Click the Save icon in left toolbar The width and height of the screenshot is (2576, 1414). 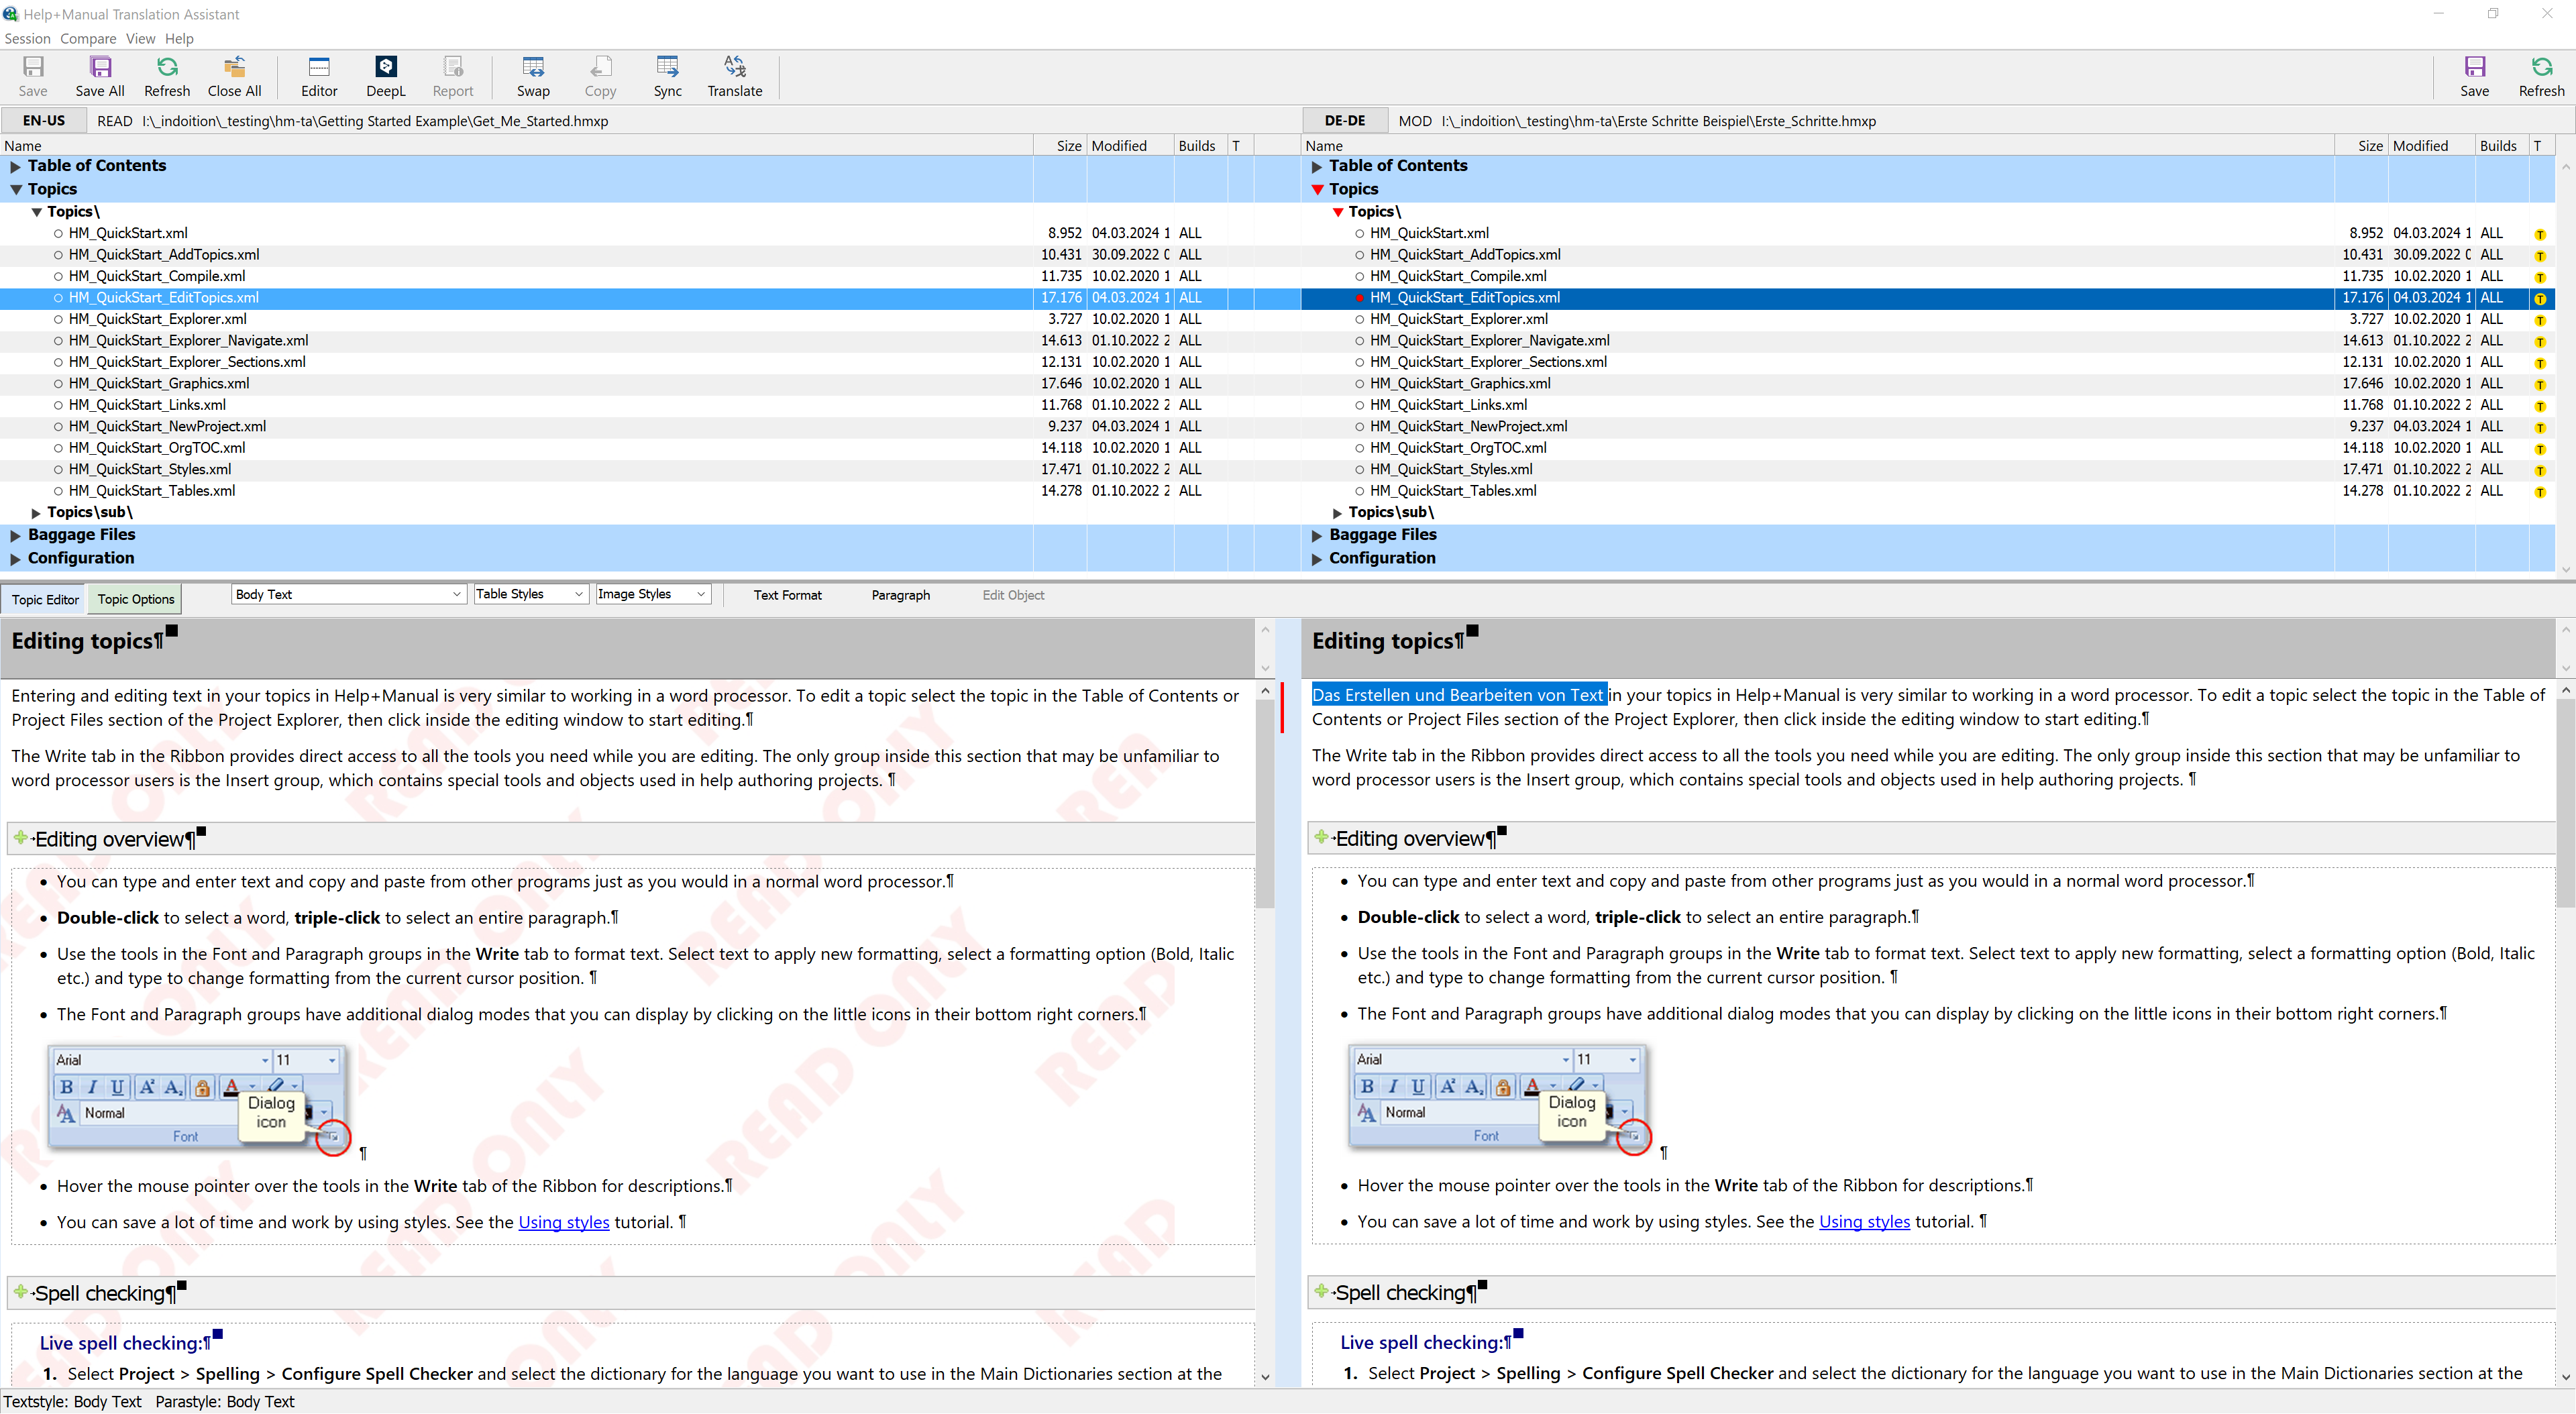33,76
